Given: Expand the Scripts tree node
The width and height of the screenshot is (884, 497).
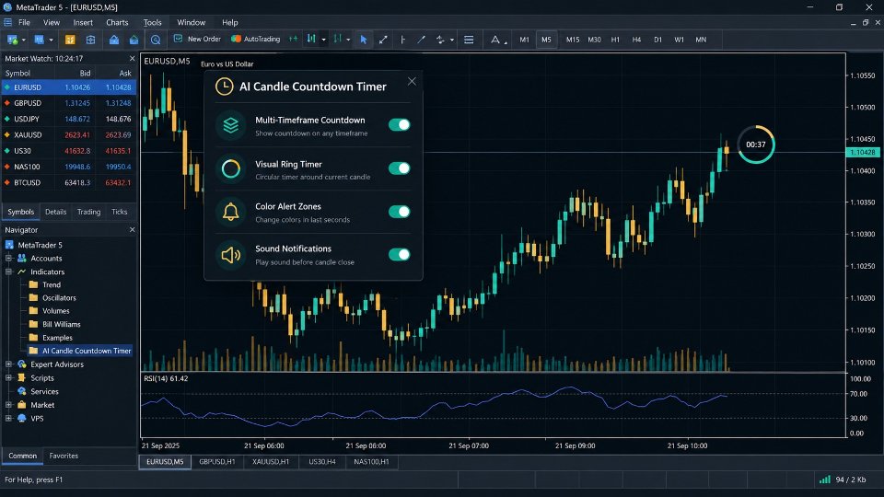Looking at the screenshot, I should pyautogui.click(x=9, y=377).
